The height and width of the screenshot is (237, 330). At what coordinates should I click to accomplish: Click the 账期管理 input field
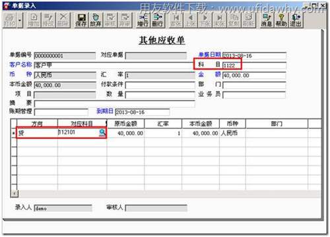pos(61,112)
